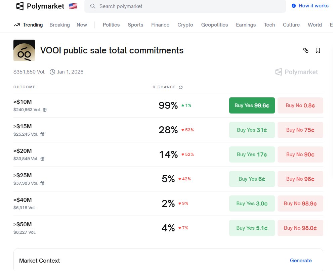
Task: Click the $351,650 Vol. total
Action: tap(29, 72)
